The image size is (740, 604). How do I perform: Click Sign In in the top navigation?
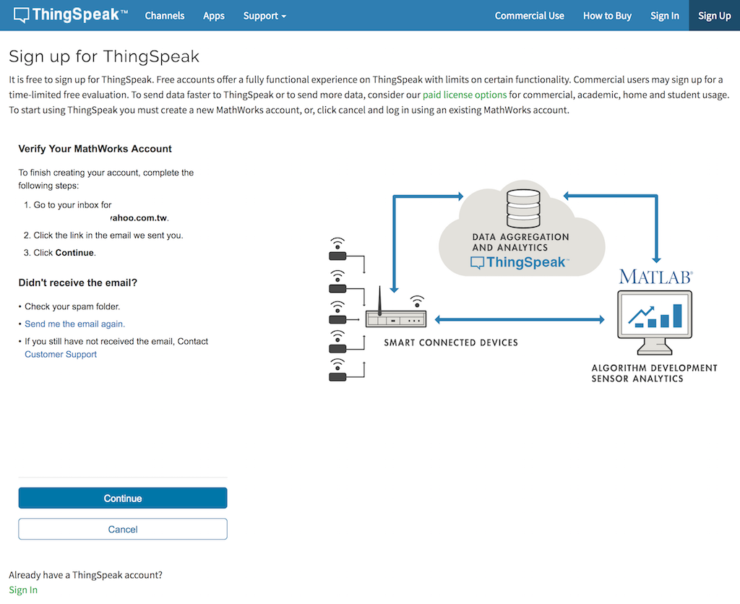coord(665,16)
